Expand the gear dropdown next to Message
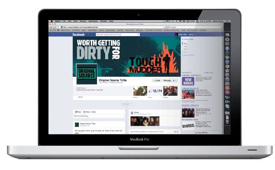 tap(175, 80)
